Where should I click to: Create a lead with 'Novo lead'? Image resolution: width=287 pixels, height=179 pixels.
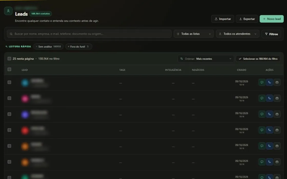point(272,19)
